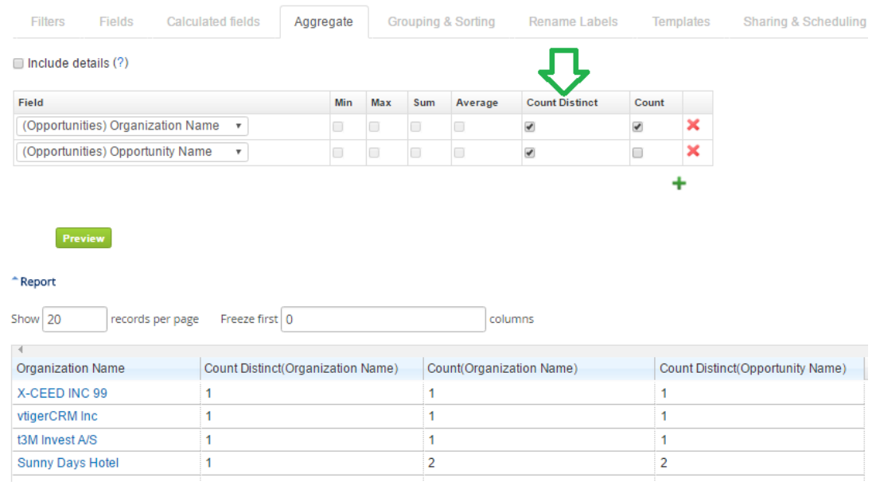Viewport: 876px width, 489px height.
Task: Open the X-CEED INC 99 organization link
Action: coord(62,393)
